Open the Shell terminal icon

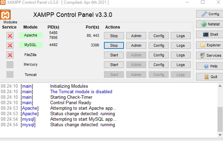205,35
